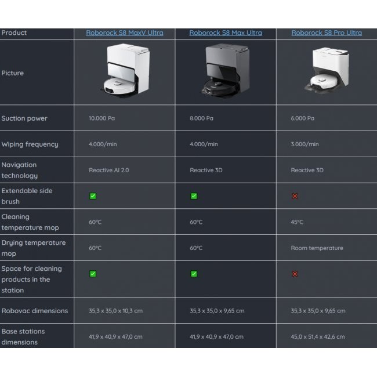The height and width of the screenshot is (377, 377).
Task: Select the Room temperature drying cell
Action: coord(317,248)
